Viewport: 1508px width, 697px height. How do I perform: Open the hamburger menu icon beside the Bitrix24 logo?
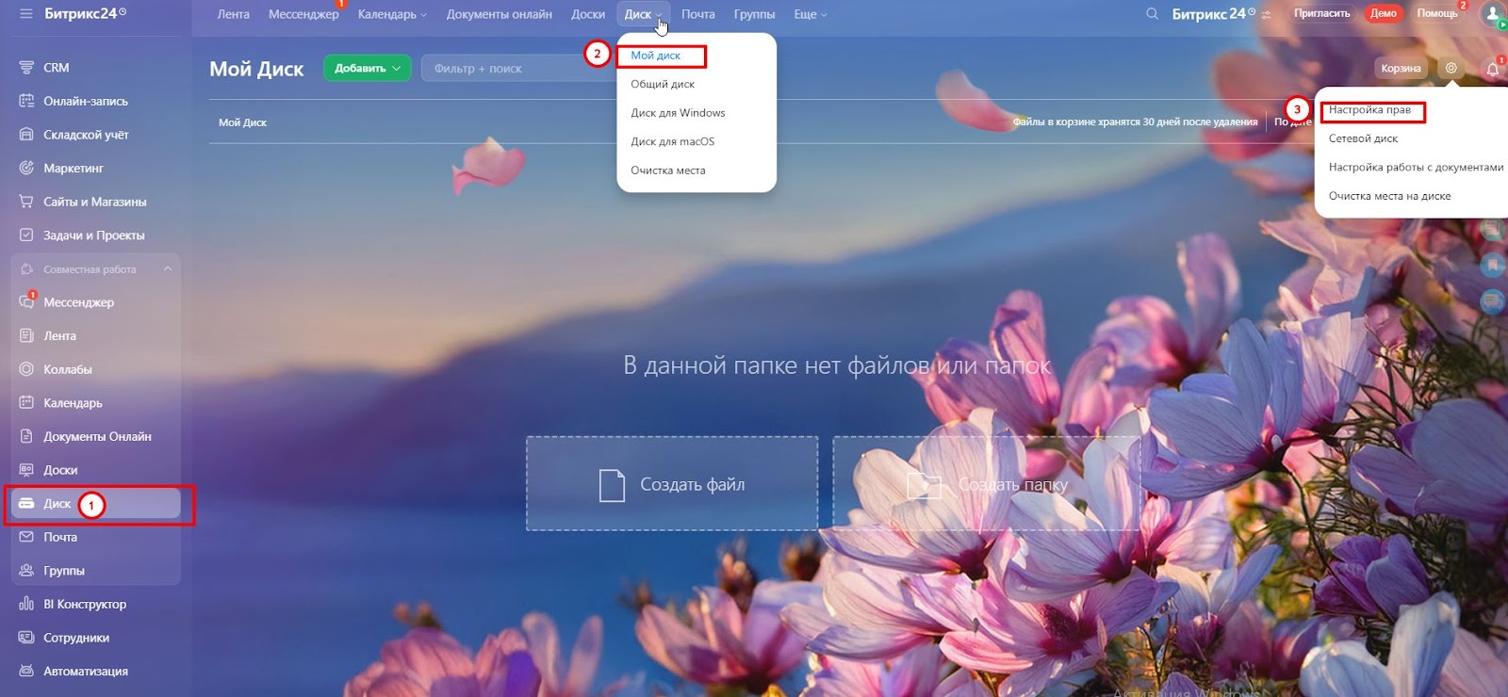[x=25, y=14]
